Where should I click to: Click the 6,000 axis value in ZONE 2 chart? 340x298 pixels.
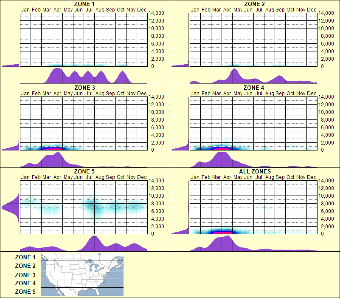pos(327,44)
